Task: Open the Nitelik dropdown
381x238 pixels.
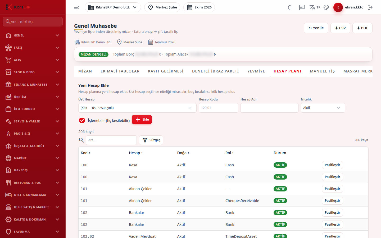Action: click(323, 108)
